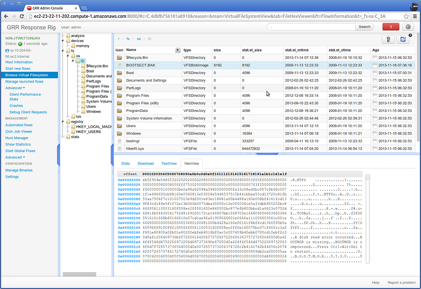This screenshot has width=421, height=289.
Task: Close the GRR Admin Console tab
Action: [x=76, y=8]
